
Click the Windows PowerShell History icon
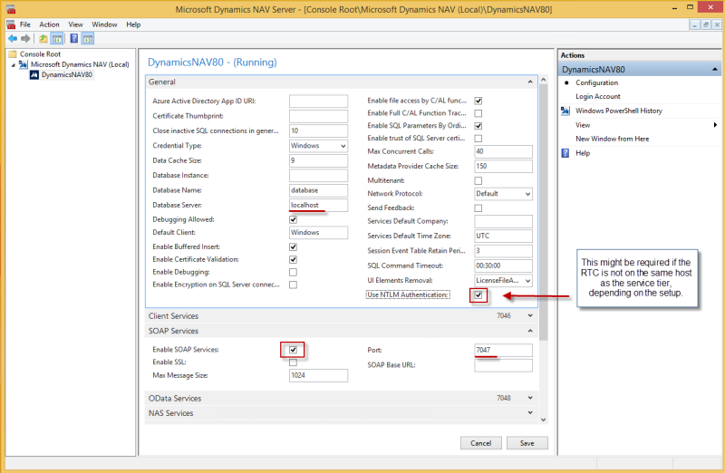566,111
